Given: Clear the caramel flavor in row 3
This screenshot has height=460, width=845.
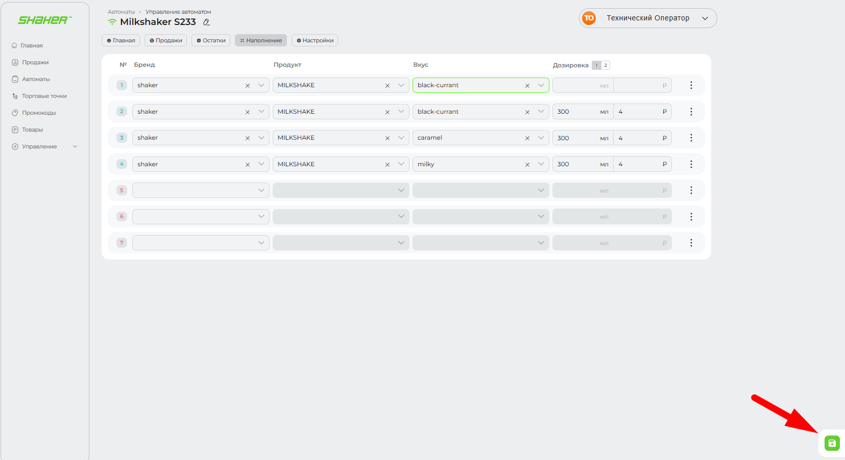Looking at the screenshot, I should coord(527,138).
